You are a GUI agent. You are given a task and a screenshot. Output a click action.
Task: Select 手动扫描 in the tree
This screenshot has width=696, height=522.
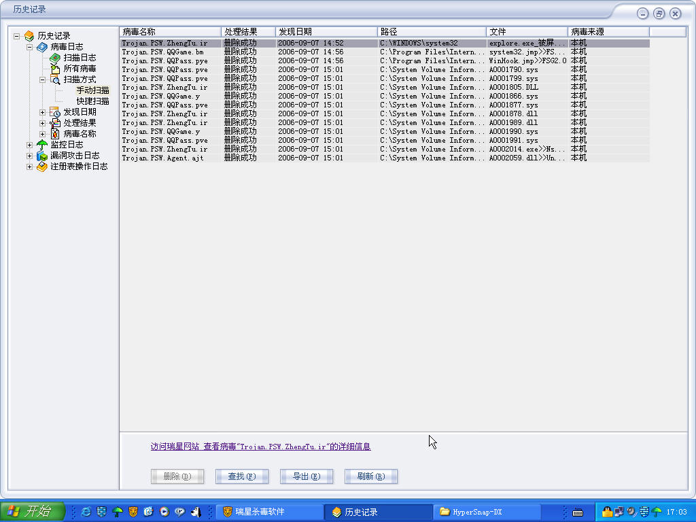(92, 90)
